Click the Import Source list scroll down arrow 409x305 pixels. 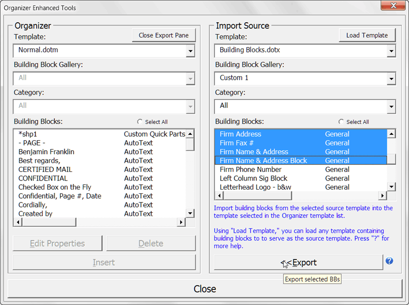pyautogui.click(x=391, y=187)
